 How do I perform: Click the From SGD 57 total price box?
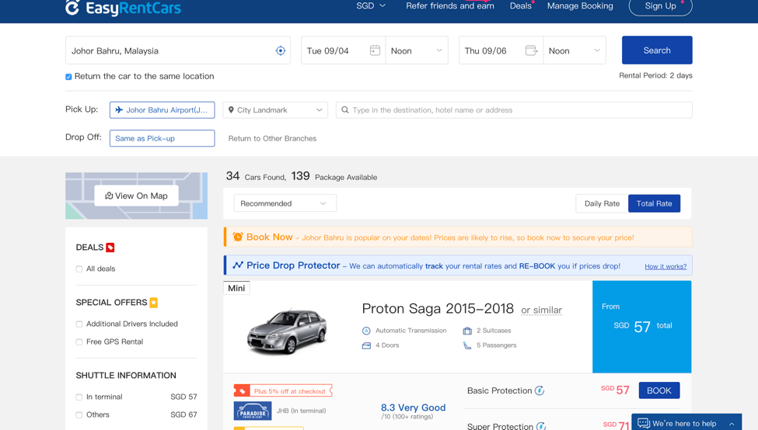[x=641, y=327]
